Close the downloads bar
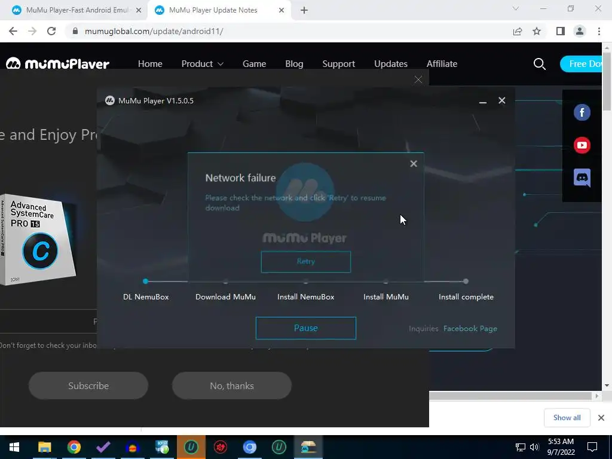 pos(601,418)
